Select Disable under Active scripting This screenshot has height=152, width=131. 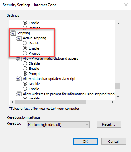pos(25,43)
